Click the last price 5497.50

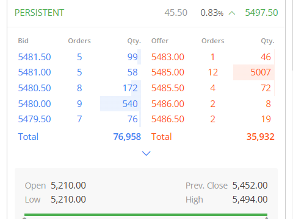(x=261, y=13)
